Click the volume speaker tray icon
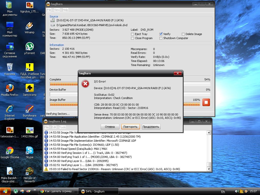The image size is (260, 195). point(237,191)
